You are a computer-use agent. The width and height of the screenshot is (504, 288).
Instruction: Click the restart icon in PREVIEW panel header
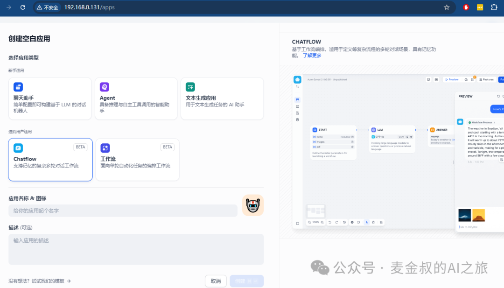(498, 96)
